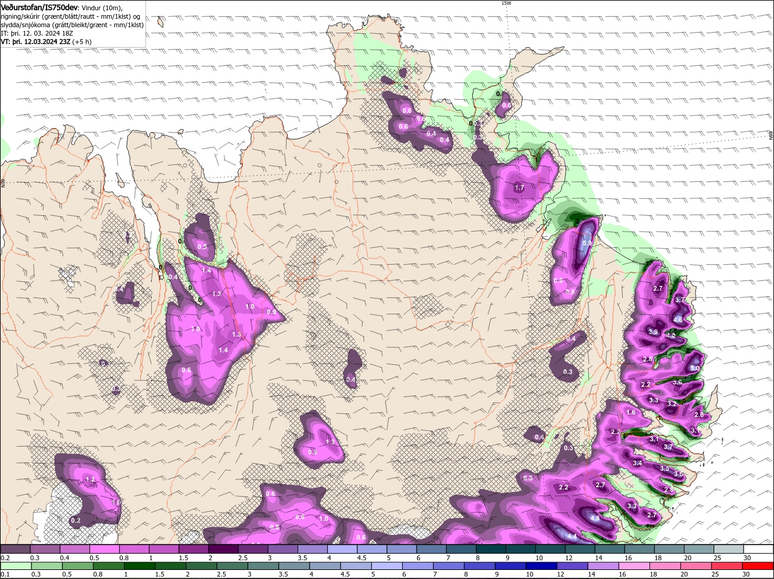The image size is (774, 579).
Task: Select the bright red swatch on the rain scale
Action: click(x=759, y=566)
